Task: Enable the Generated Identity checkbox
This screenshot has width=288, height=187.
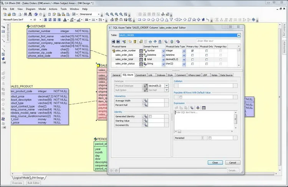Action: [151, 116]
